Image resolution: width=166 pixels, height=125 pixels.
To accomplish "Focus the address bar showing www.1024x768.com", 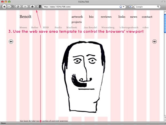I will coord(81,7).
